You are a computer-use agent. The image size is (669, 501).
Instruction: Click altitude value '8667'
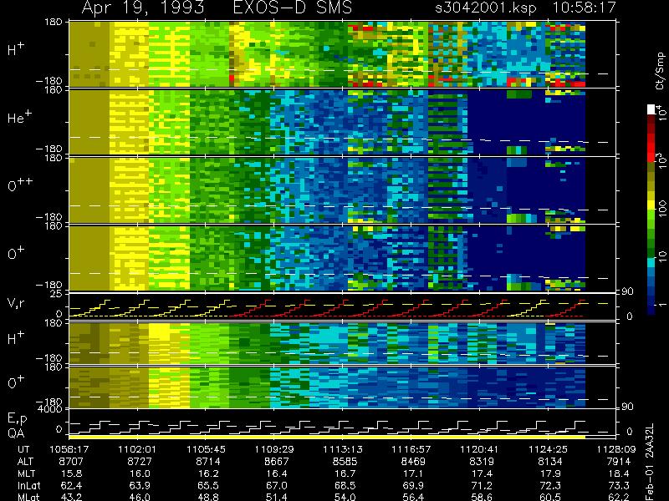[277, 462]
